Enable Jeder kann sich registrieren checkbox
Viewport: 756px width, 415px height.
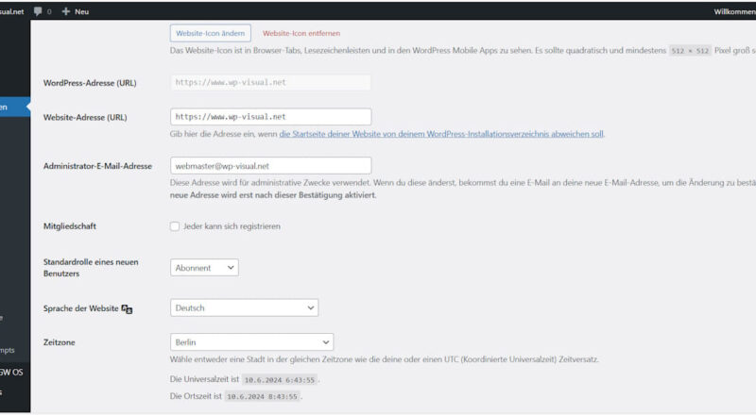pos(175,226)
